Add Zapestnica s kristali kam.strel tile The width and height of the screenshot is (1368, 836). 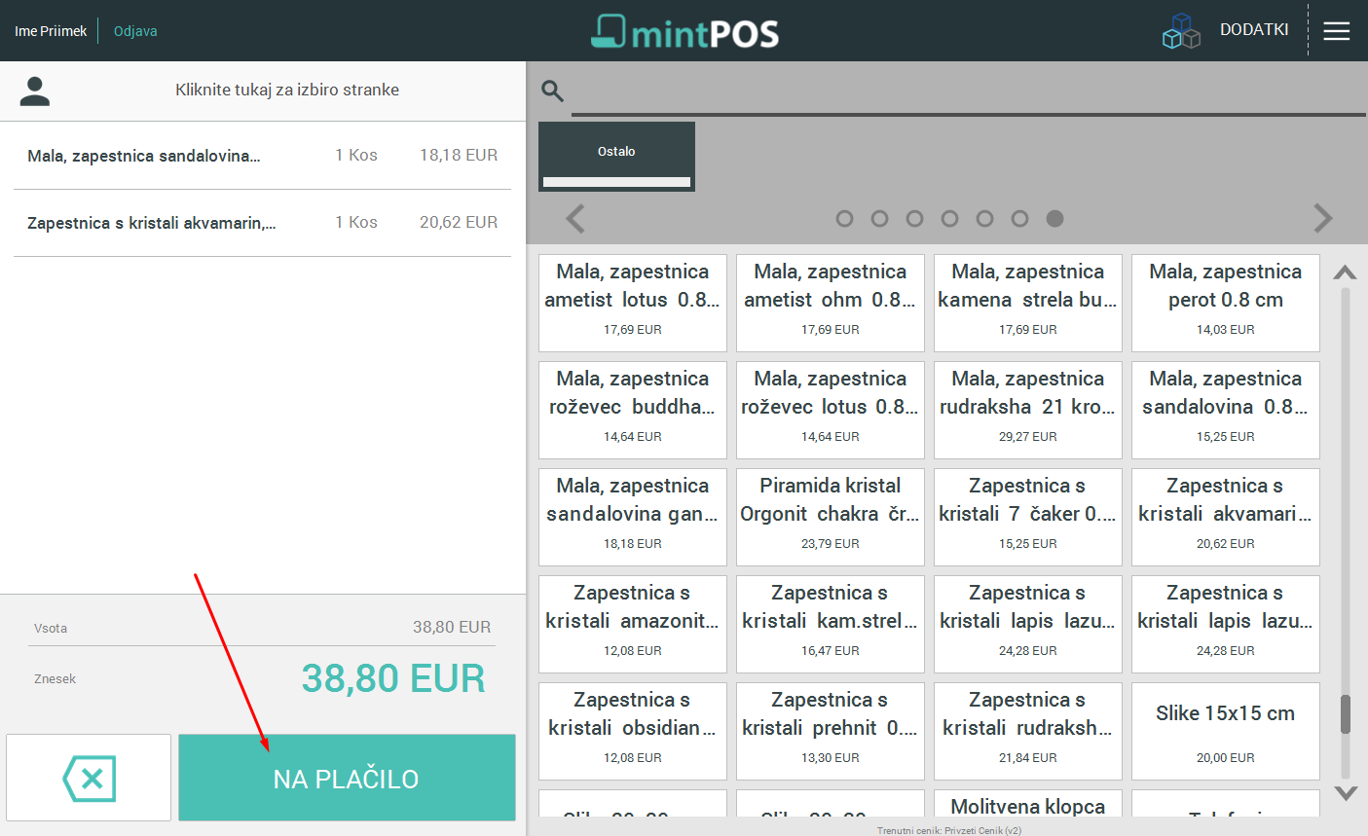point(831,624)
